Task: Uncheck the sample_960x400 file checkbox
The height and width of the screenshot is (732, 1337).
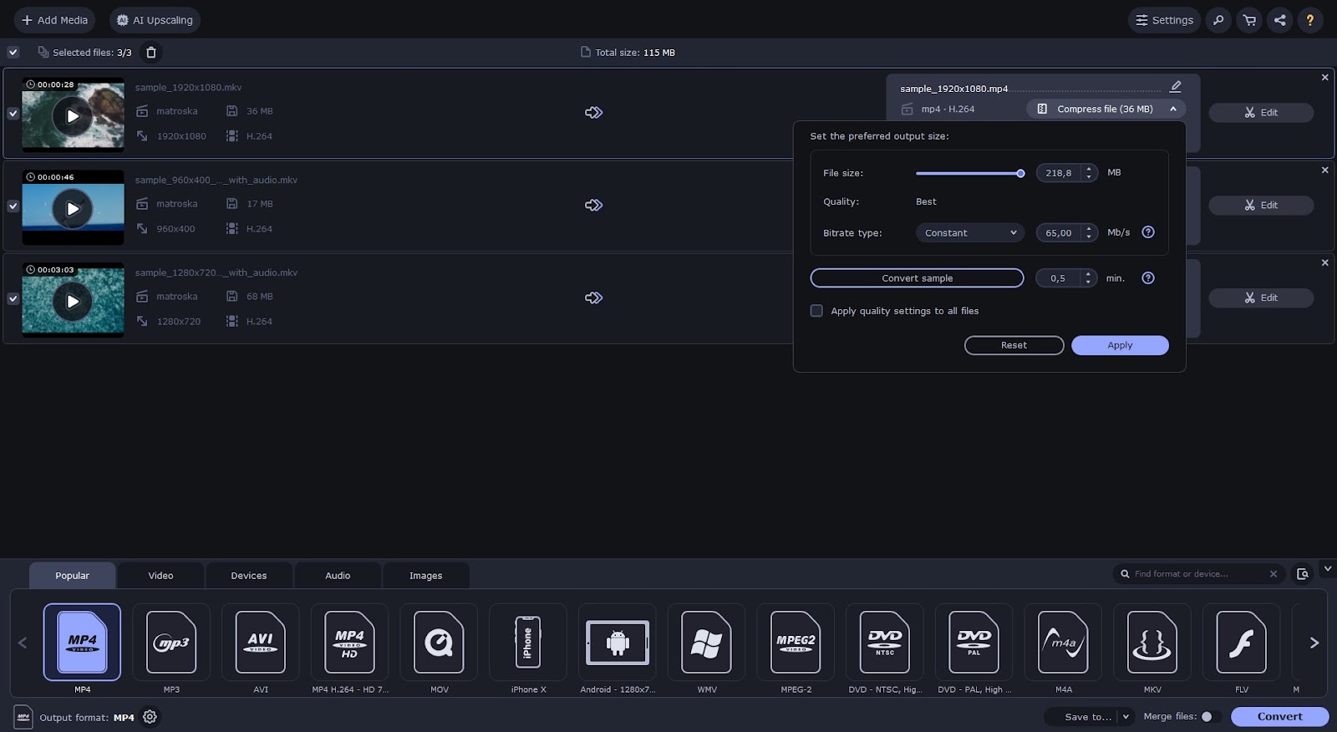Action: [x=13, y=206]
